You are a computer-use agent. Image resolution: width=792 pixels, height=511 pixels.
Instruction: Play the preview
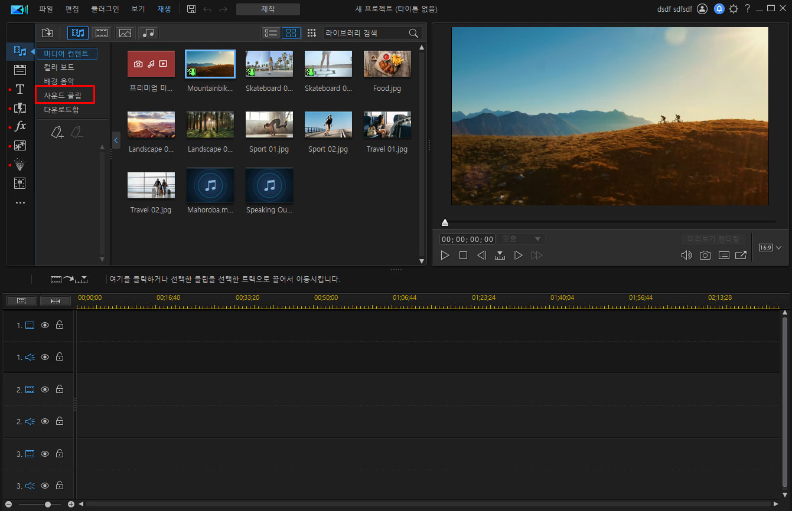(x=445, y=255)
